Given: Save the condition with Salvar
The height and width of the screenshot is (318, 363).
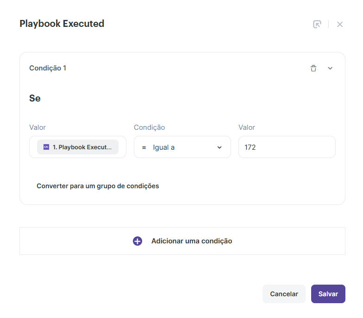Looking at the screenshot, I should pos(328,294).
